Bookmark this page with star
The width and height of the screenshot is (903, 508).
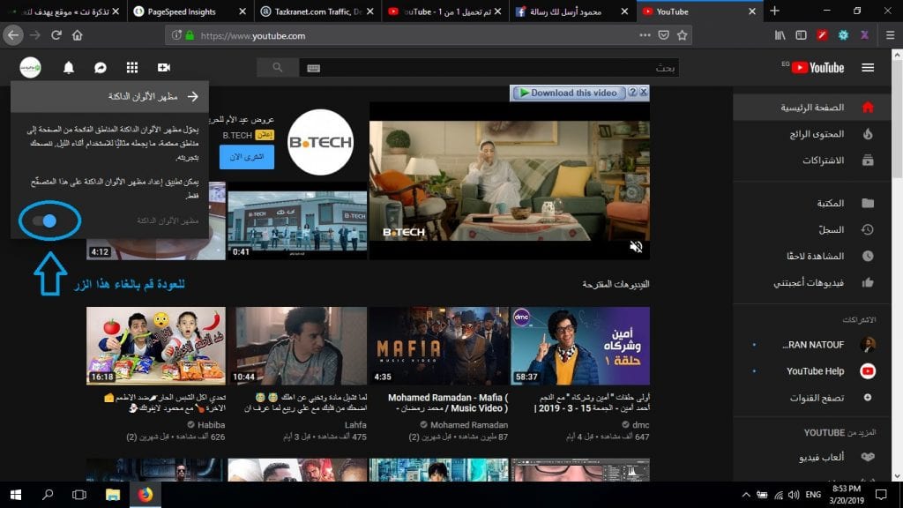(x=683, y=35)
